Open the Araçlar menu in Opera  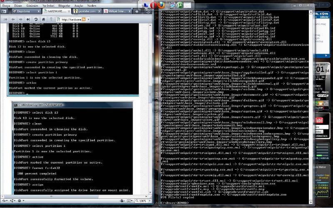(79, 6)
